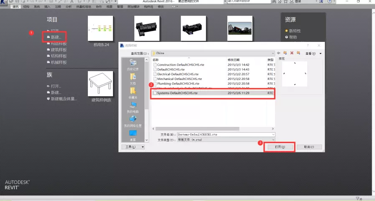Click the Revit application logo button
The width and height of the screenshot is (375, 201).
[x=3, y=3]
